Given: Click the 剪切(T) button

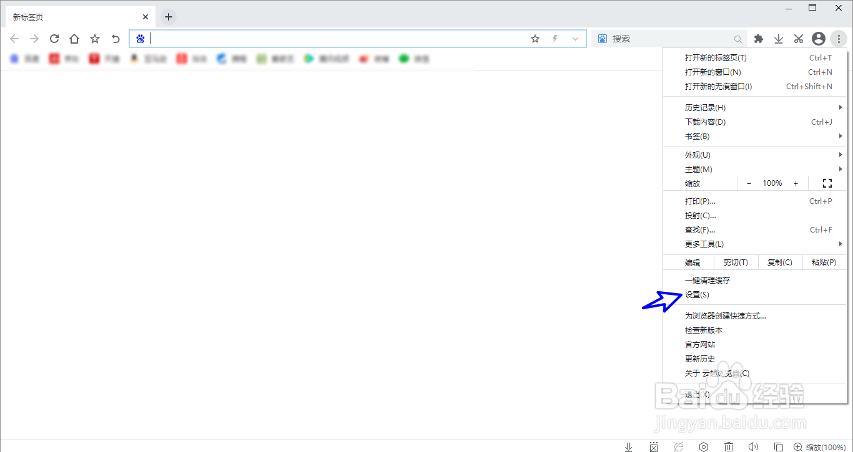Looking at the screenshot, I should tap(735, 262).
